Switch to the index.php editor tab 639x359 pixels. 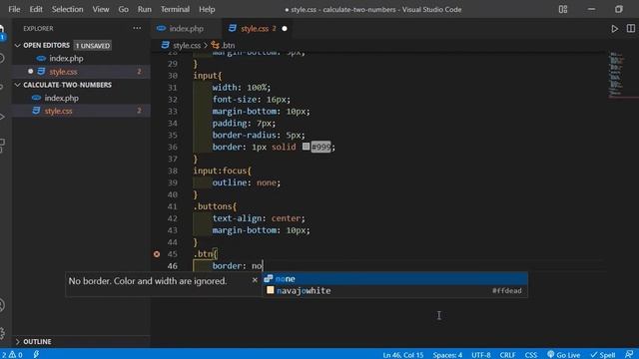pyautogui.click(x=186, y=29)
